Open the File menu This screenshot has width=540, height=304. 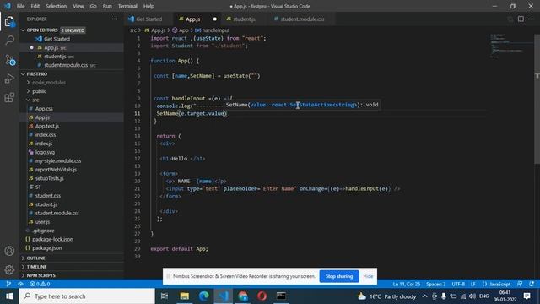point(20,6)
